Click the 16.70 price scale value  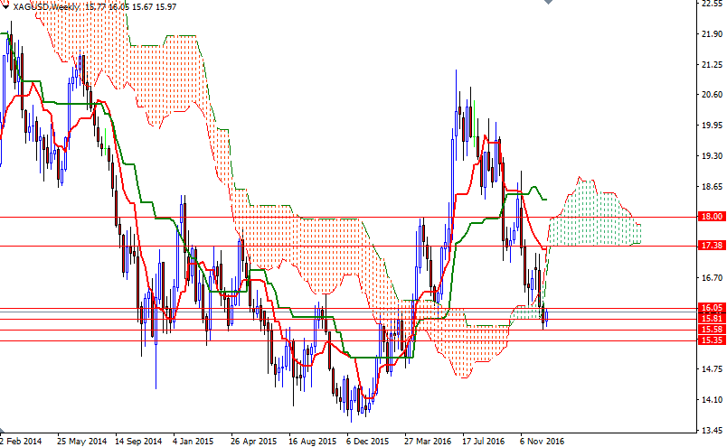(713, 278)
